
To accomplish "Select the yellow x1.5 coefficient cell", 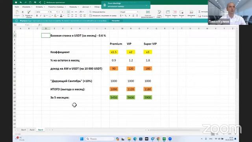I will click(x=114, y=52).
